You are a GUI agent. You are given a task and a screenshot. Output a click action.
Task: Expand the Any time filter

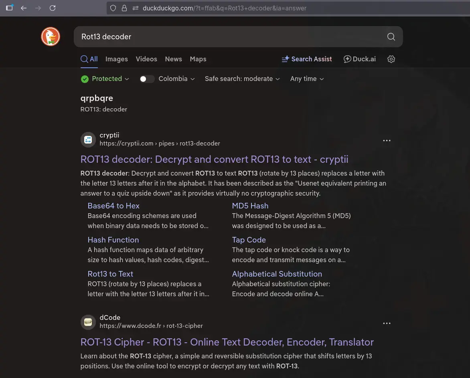click(x=307, y=79)
